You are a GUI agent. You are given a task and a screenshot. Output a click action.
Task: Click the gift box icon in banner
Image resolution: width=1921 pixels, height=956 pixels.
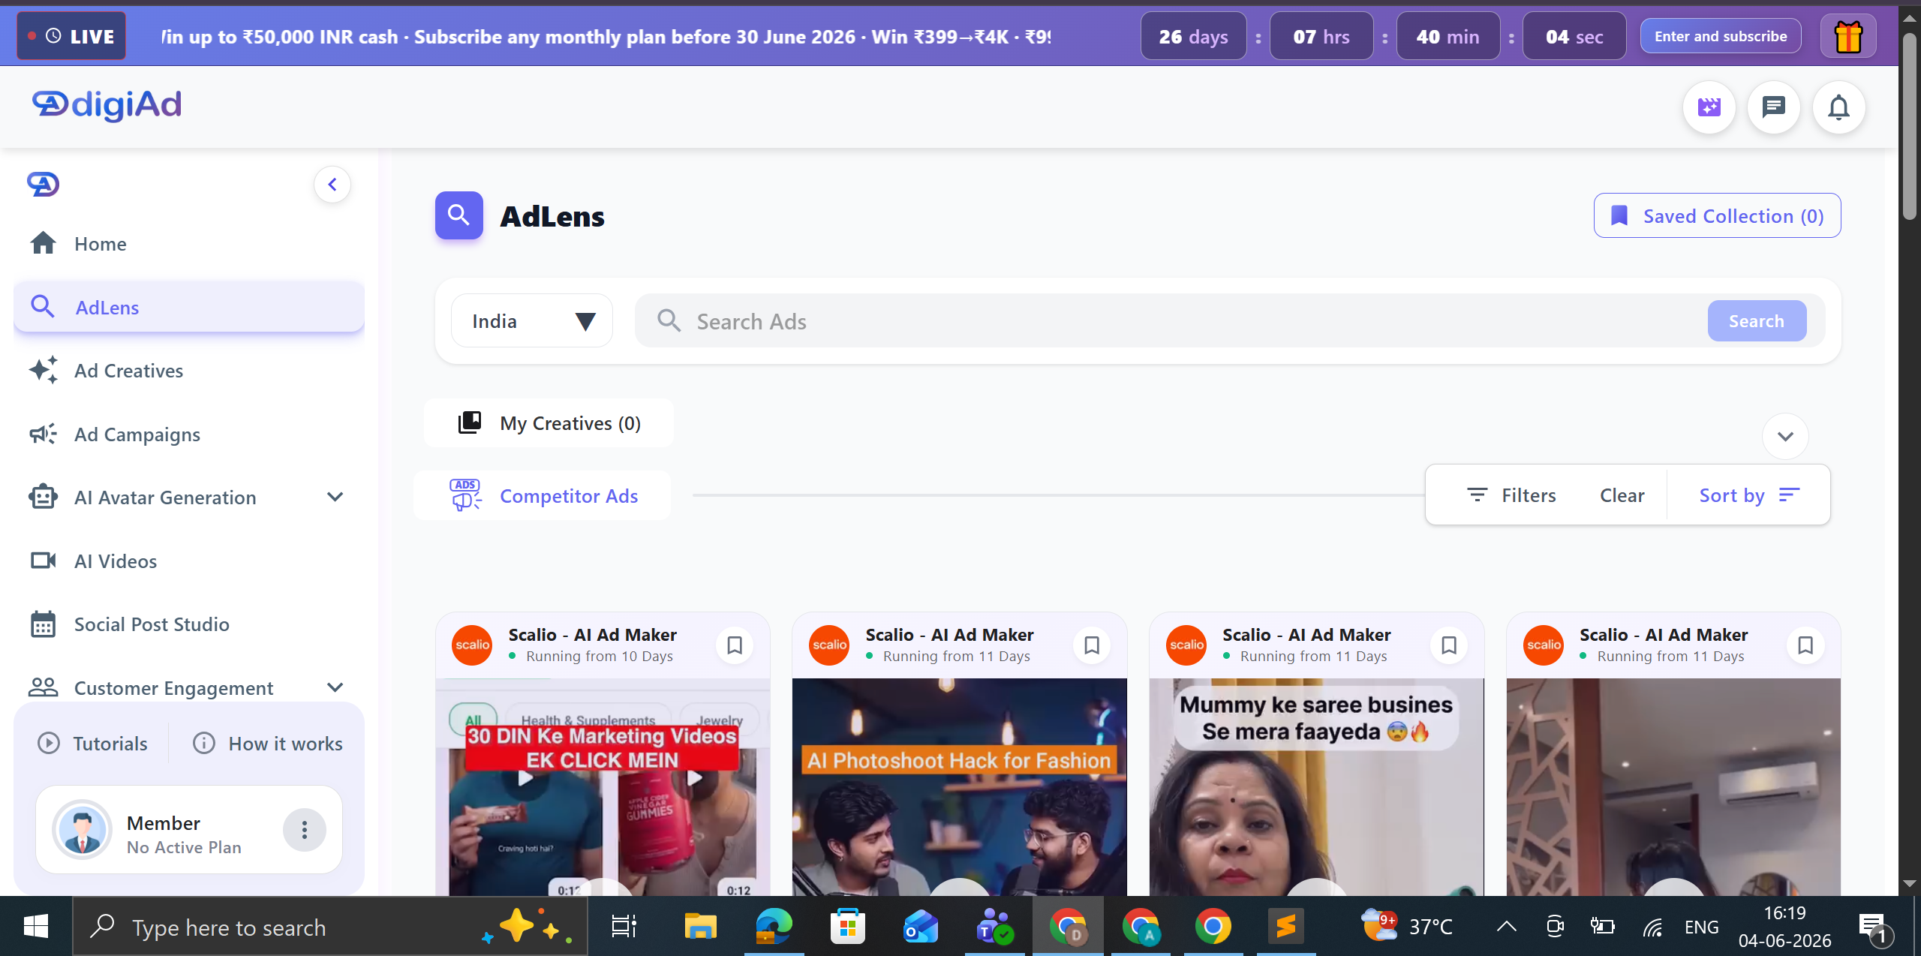pyautogui.click(x=1848, y=36)
